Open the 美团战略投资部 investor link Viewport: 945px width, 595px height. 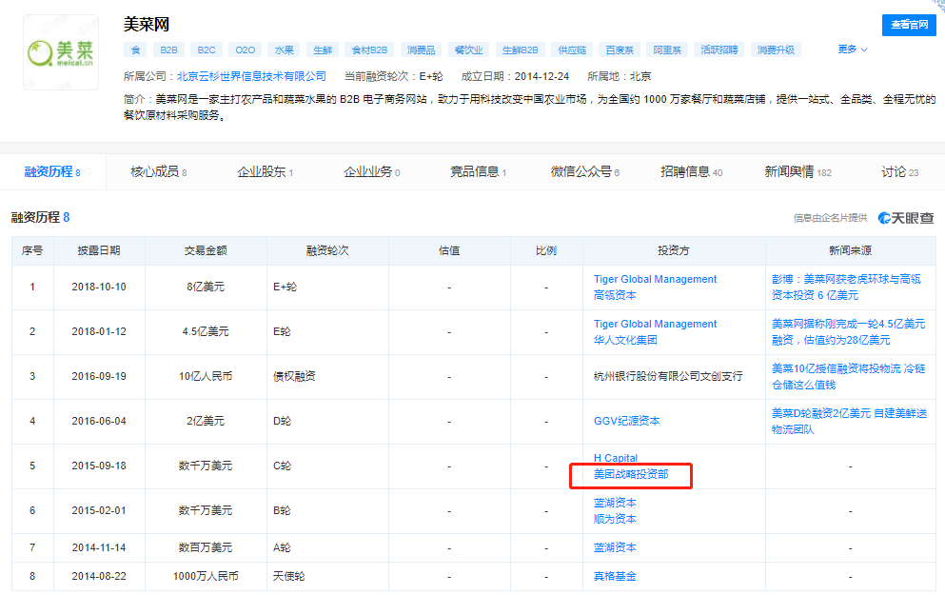pos(631,474)
